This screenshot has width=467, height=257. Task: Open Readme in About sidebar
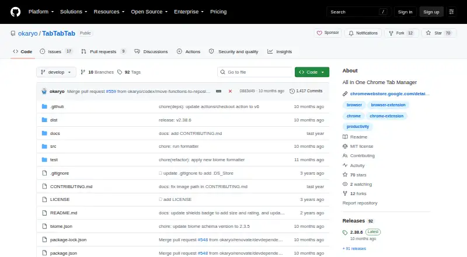(x=356, y=137)
